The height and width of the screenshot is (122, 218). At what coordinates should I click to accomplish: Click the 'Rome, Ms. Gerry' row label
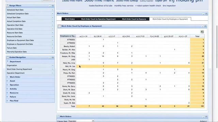click(69, 86)
